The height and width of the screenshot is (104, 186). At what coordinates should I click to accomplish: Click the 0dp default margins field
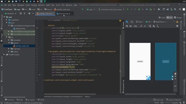coord(135,26)
